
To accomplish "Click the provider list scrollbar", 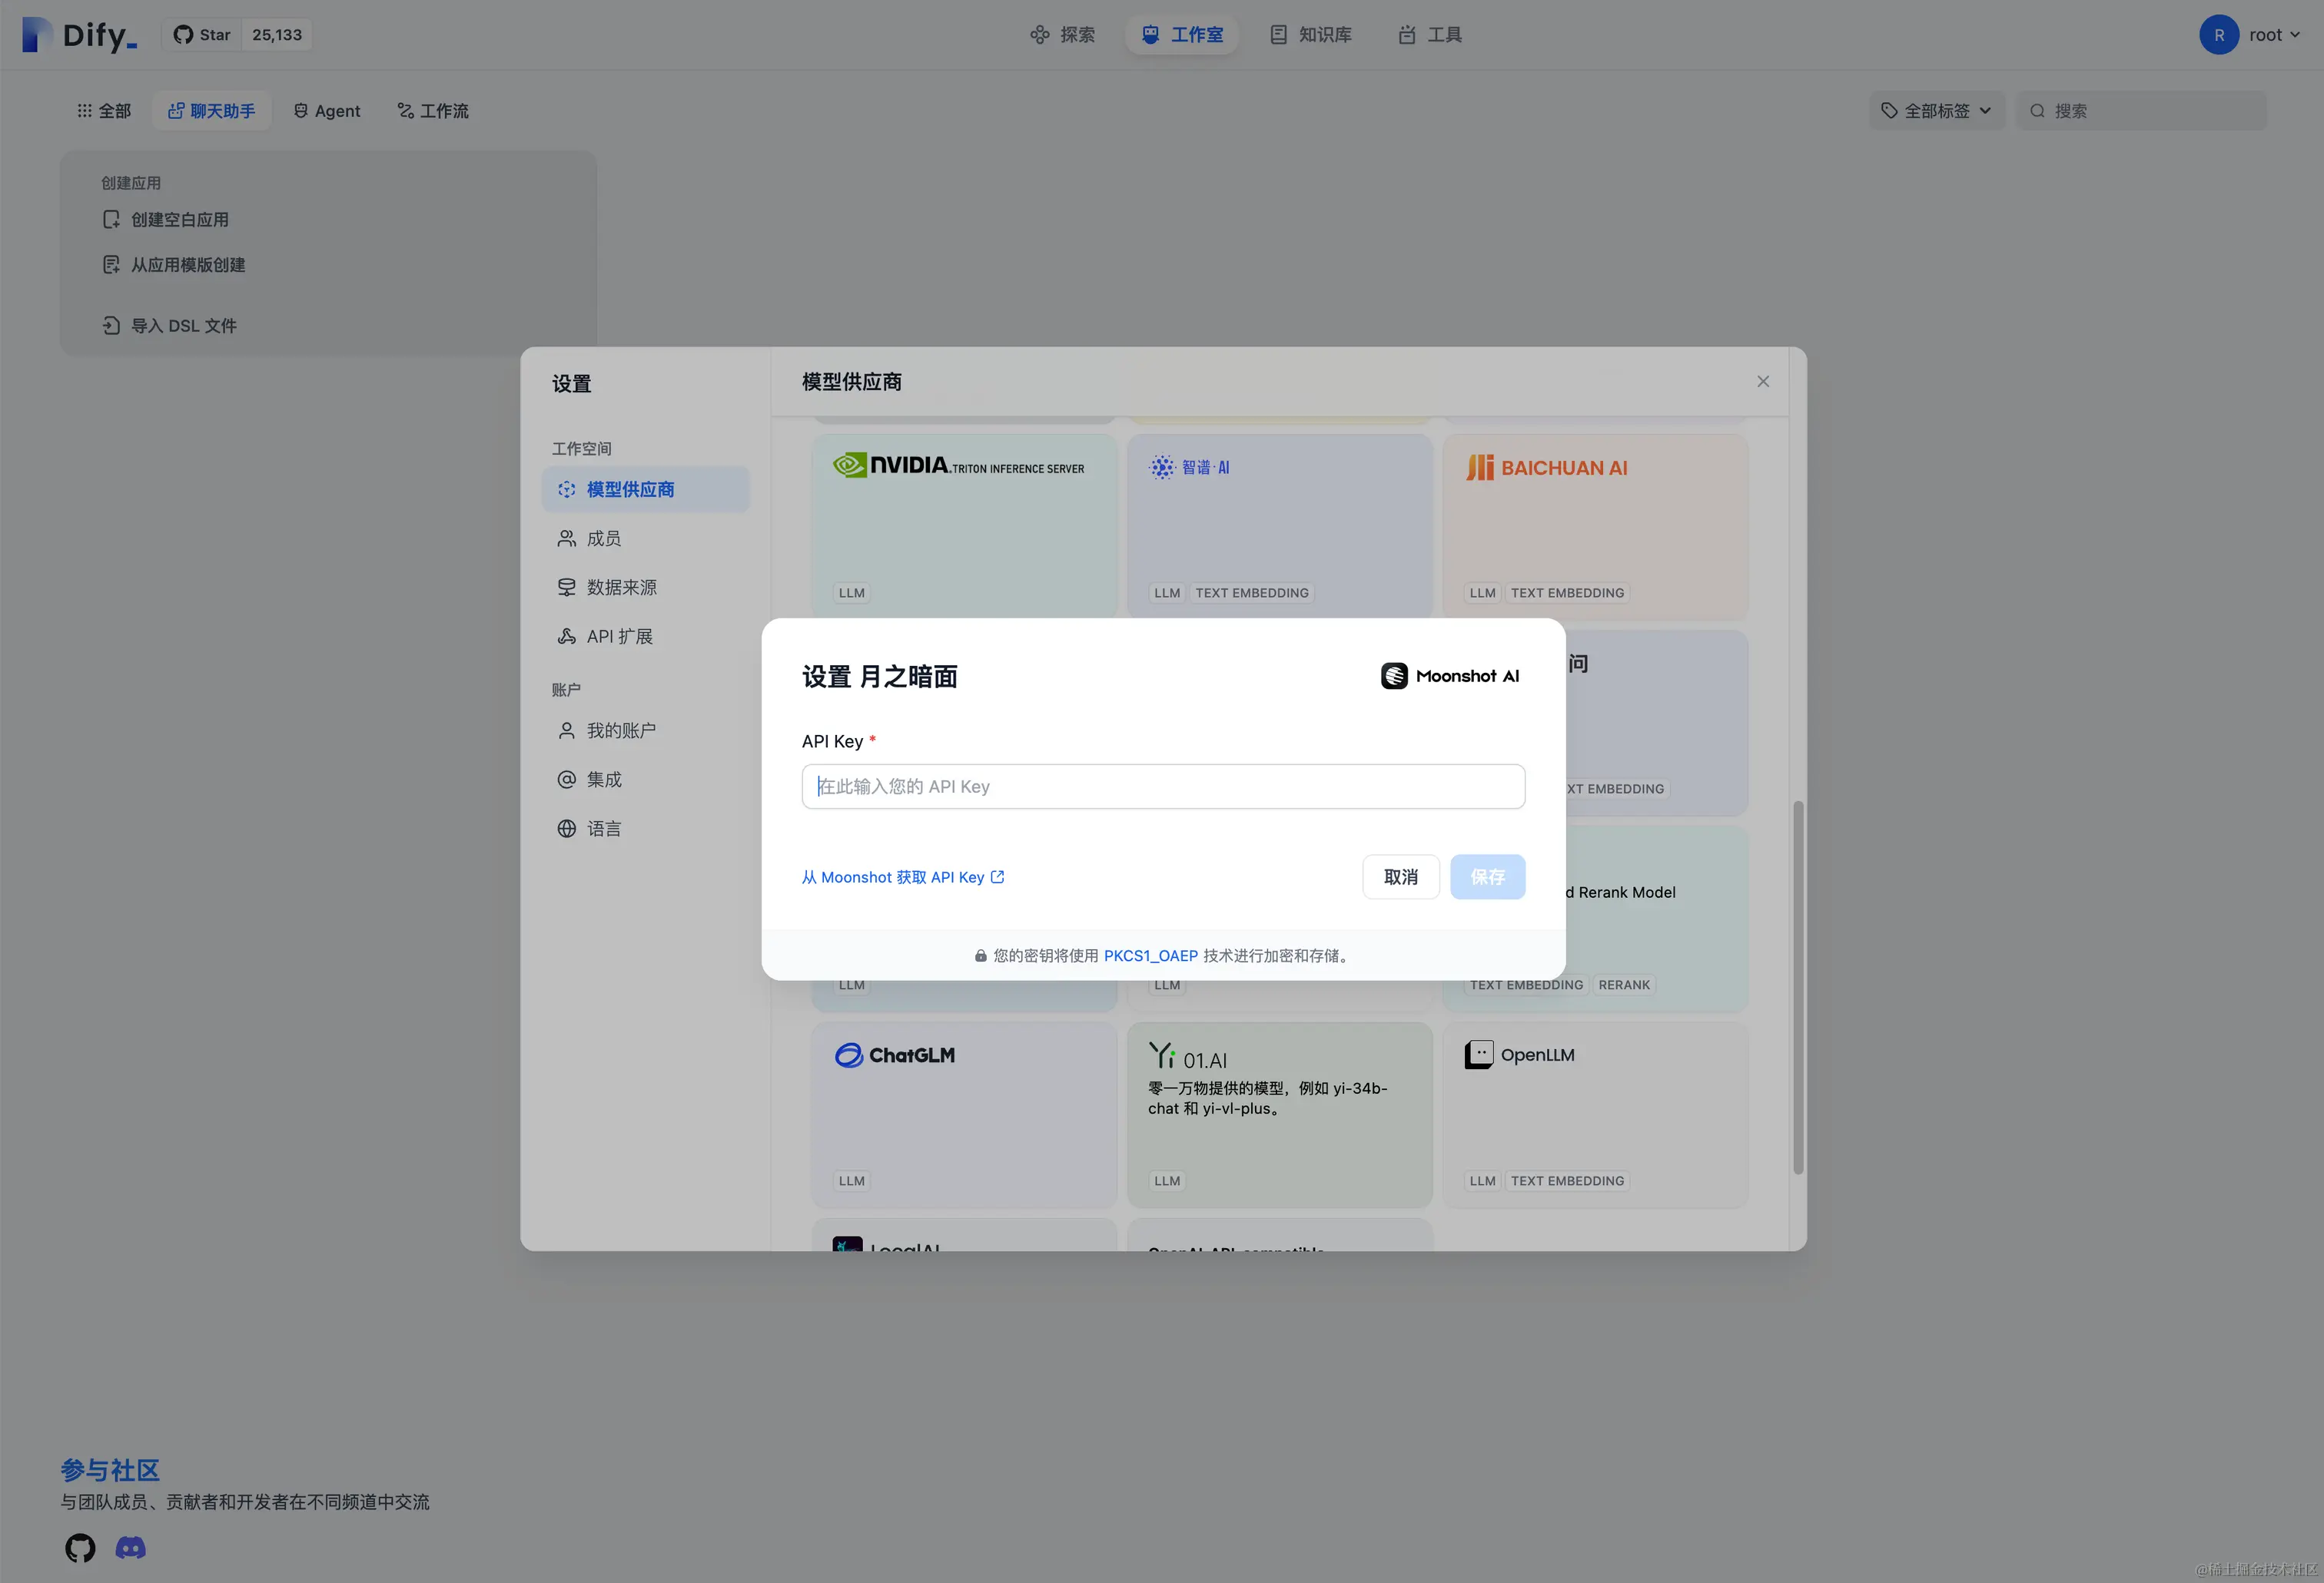I will pos(1798,988).
